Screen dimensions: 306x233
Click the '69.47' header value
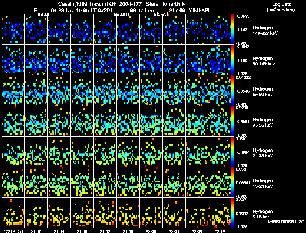(137, 10)
